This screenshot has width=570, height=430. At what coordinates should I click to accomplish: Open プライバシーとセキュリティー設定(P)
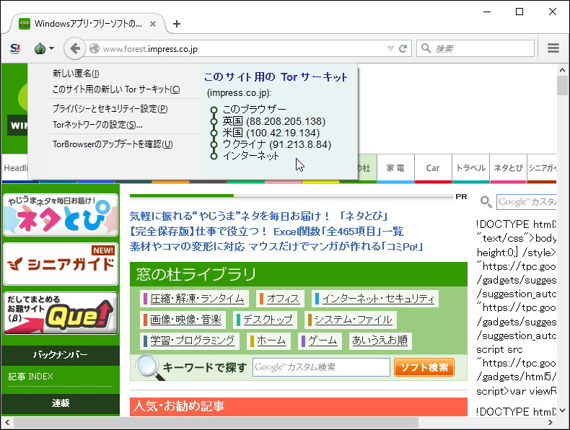[x=110, y=109]
